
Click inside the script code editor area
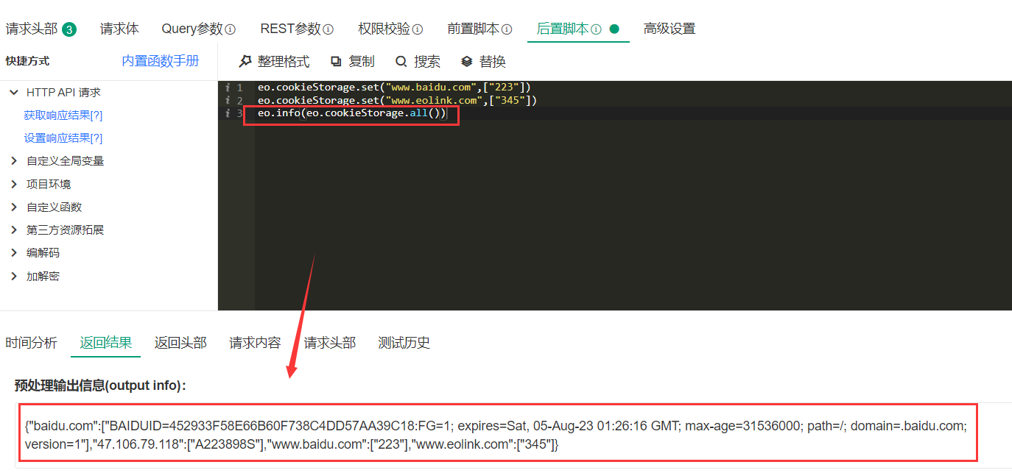(633, 213)
